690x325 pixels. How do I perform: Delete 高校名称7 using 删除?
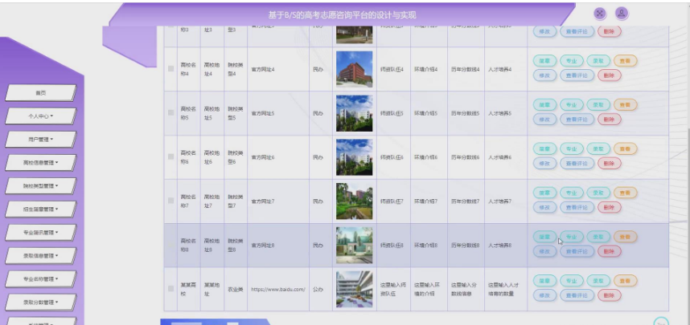(x=610, y=207)
